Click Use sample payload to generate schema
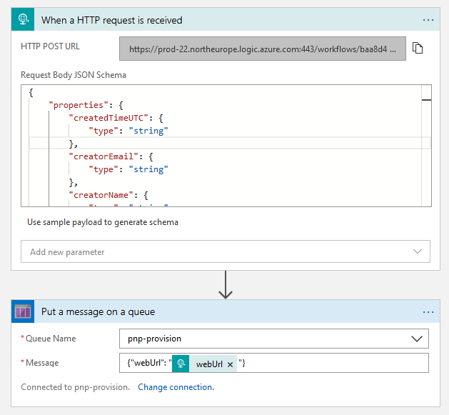 tap(103, 222)
